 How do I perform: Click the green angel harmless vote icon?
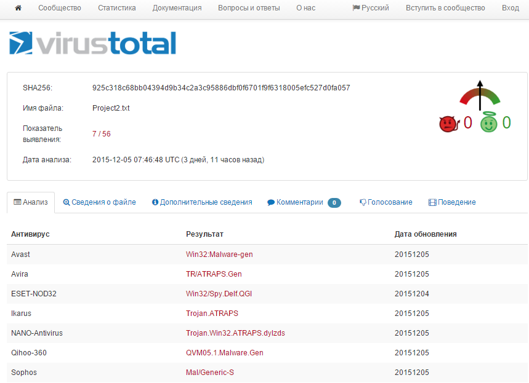coord(489,122)
